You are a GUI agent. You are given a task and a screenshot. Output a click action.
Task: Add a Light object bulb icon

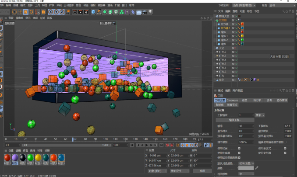click(x=150, y=12)
